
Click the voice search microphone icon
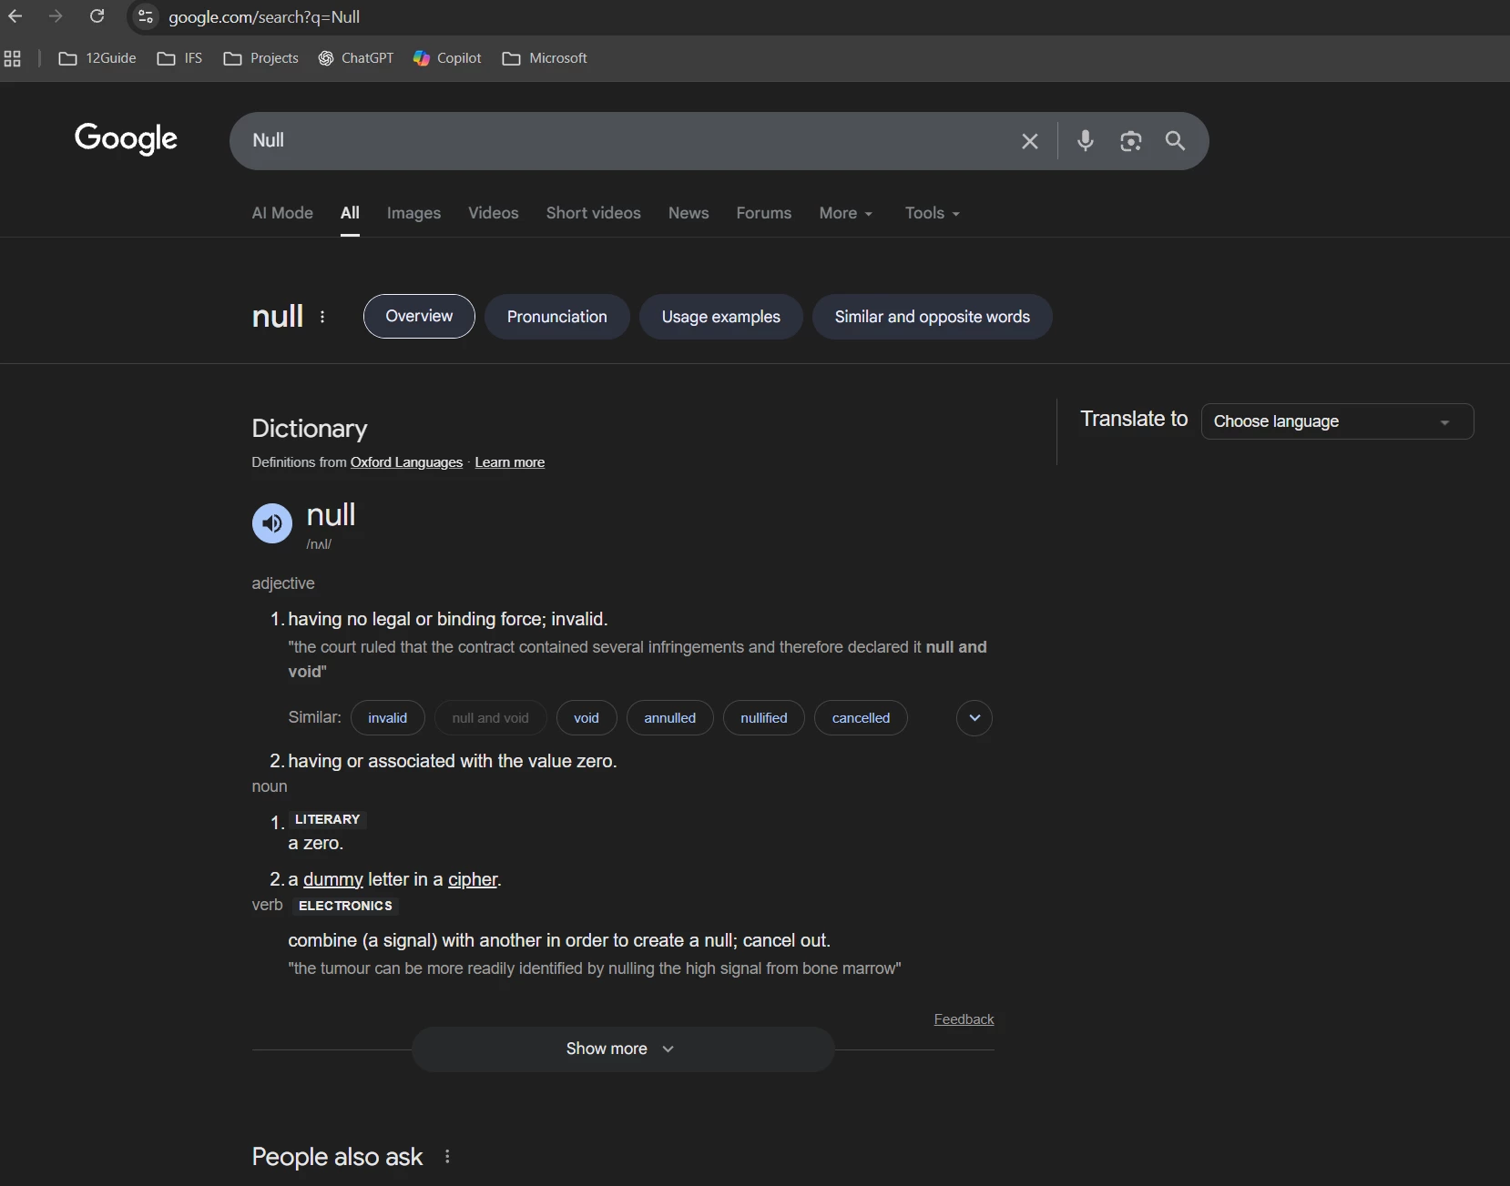1085,141
